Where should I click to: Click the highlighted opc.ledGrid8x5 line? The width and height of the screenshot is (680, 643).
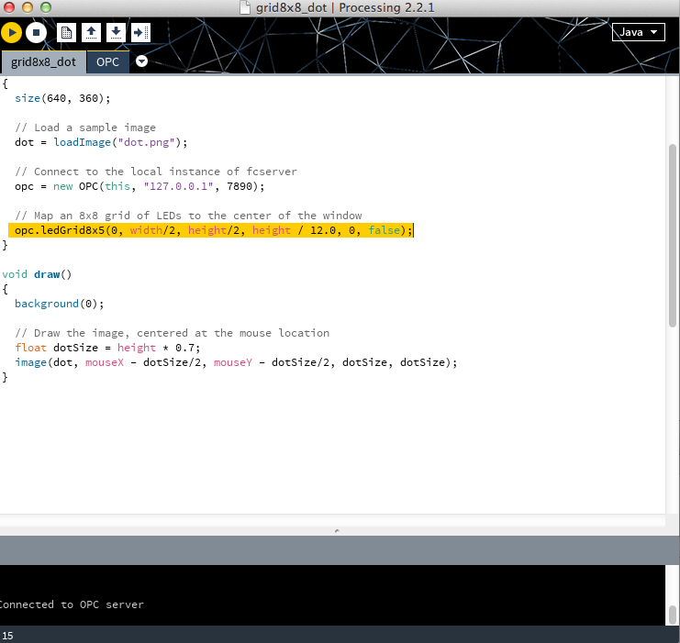[x=211, y=230]
